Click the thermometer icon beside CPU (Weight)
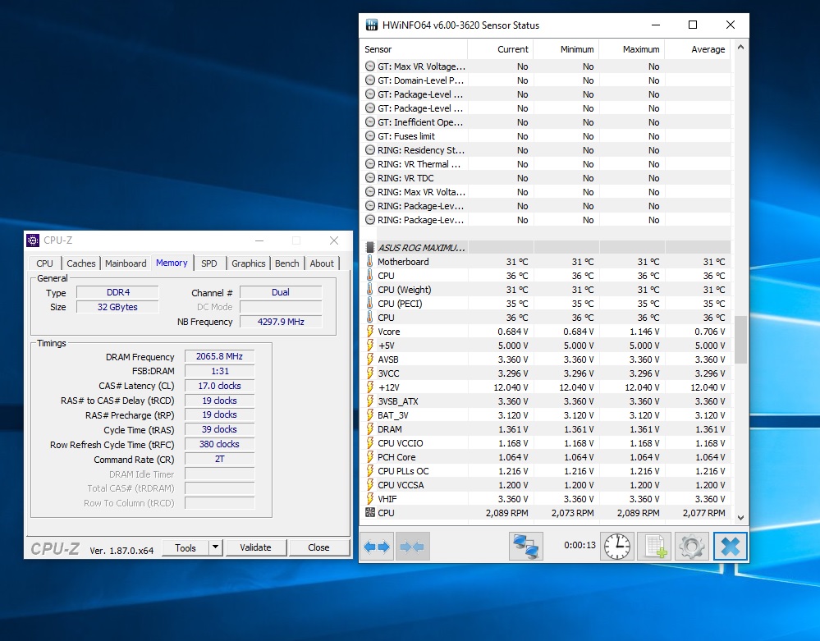 [369, 290]
